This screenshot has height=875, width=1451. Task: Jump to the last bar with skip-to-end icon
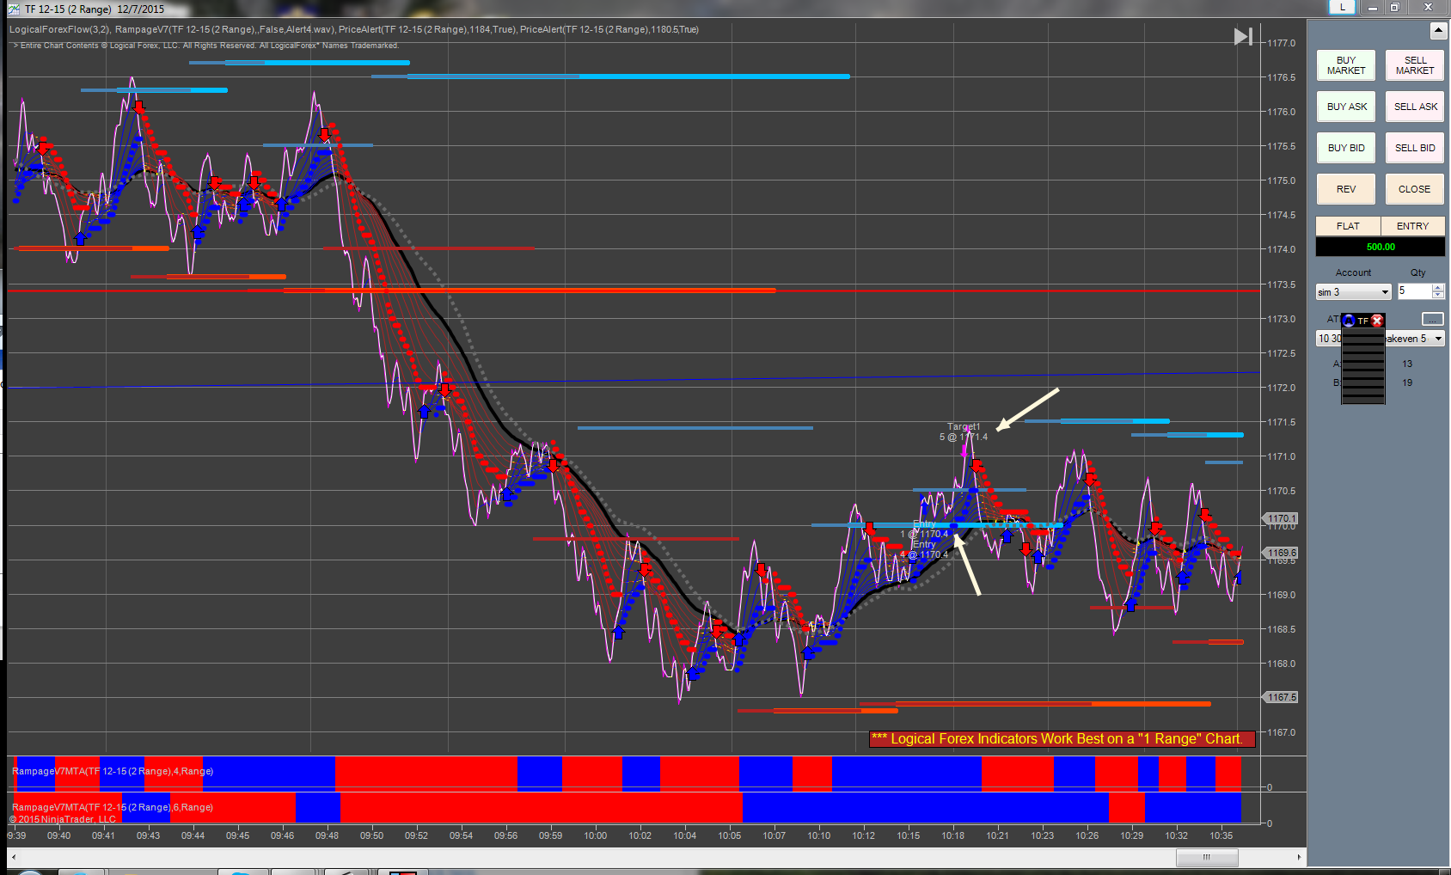(x=1243, y=37)
